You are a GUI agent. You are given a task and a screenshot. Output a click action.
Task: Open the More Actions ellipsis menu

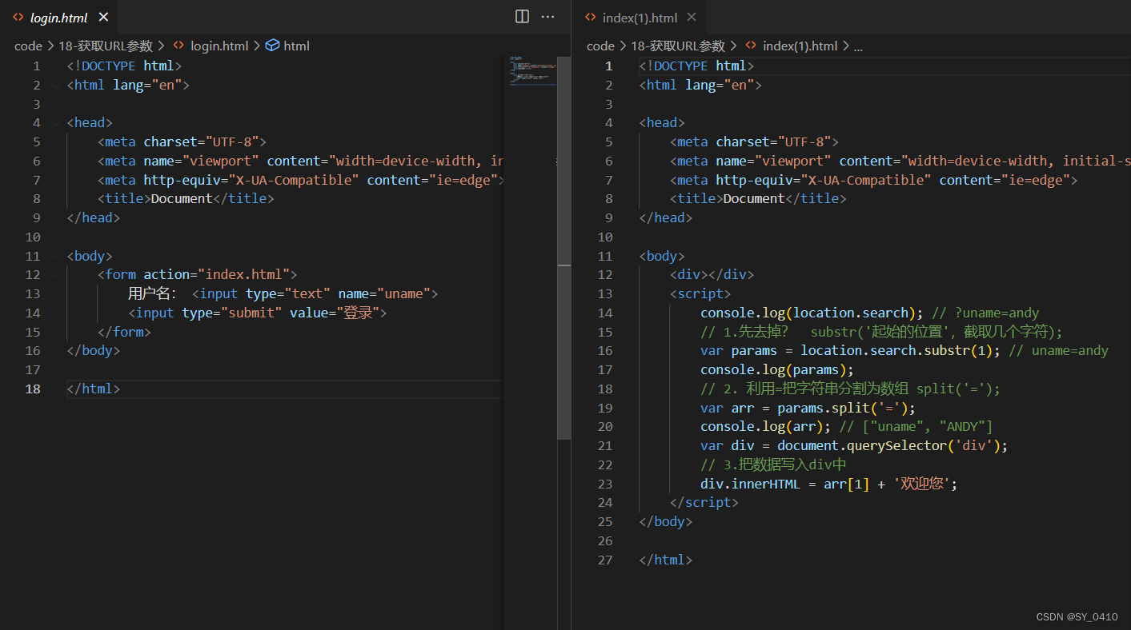point(547,16)
